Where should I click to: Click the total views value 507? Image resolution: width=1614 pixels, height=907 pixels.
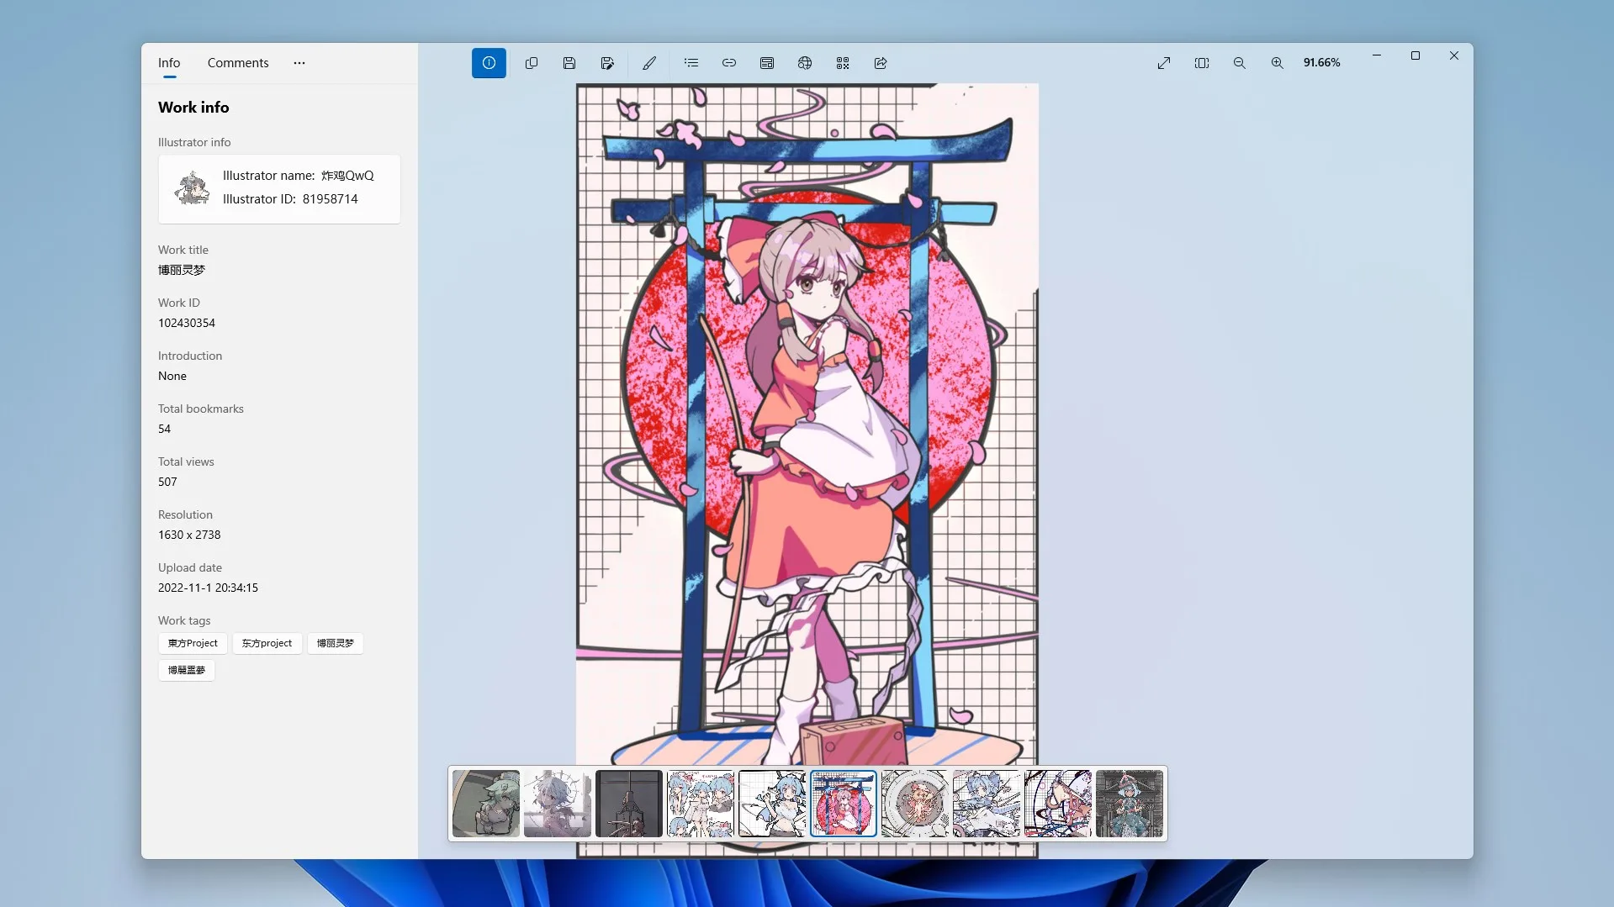tap(167, 482)
